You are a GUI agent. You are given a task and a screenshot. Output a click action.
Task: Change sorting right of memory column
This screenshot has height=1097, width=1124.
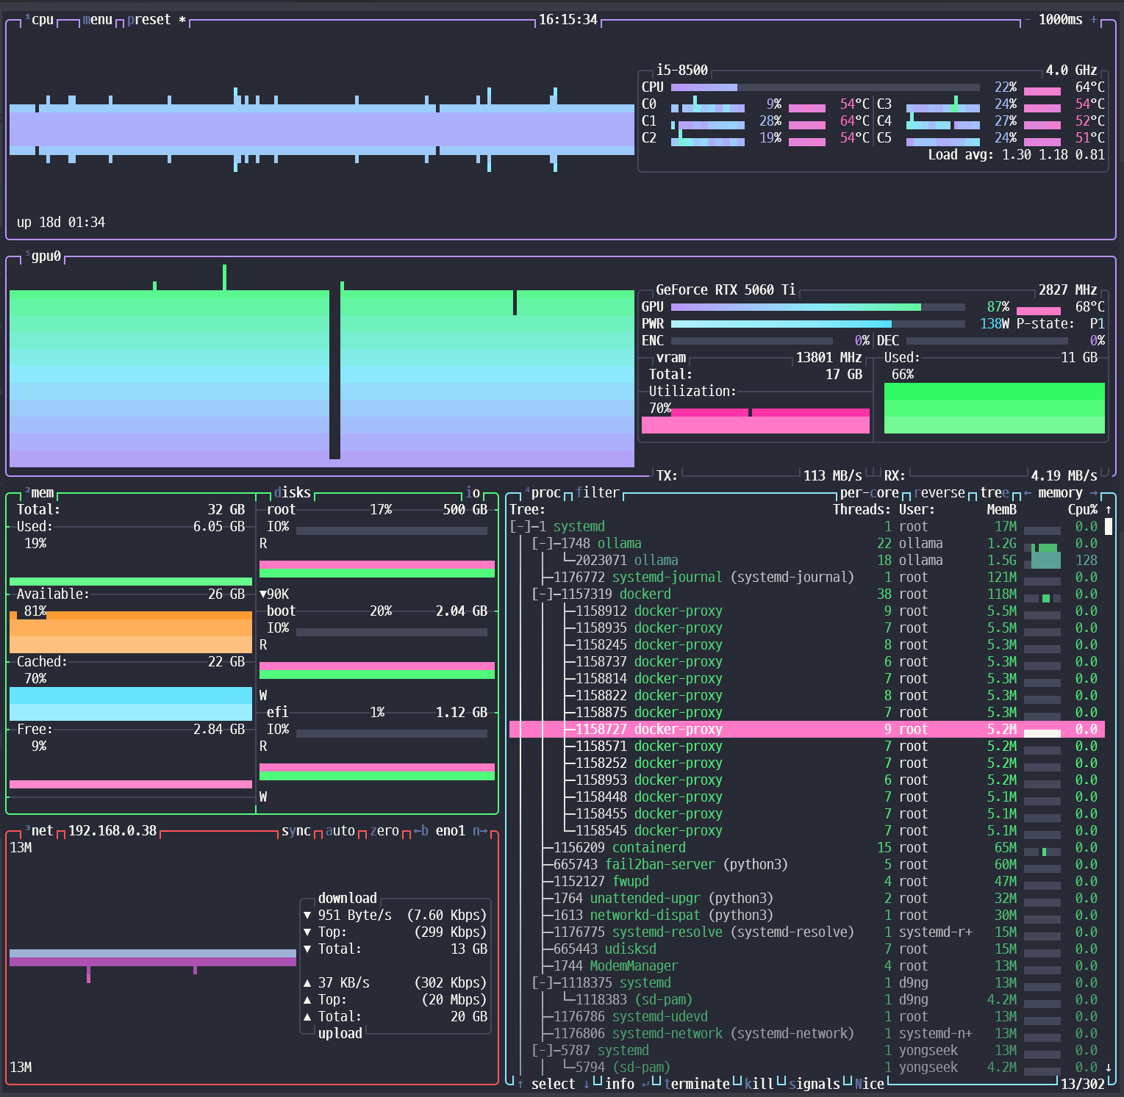pyautogui.click(x=1094, y=492)
